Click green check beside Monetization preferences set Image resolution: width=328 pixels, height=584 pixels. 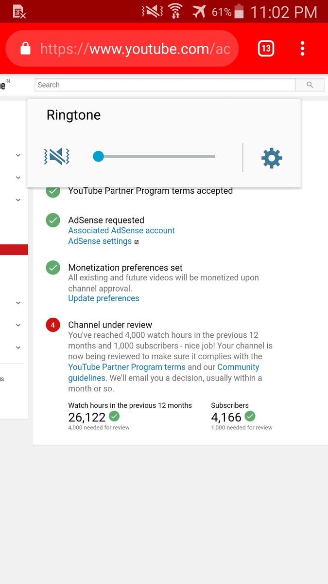pyautogui.click(x=53, y=267)
